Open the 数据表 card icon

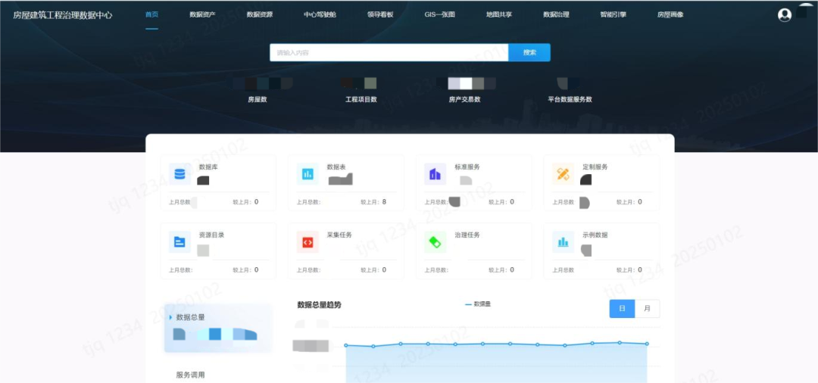tap(308, 174)
